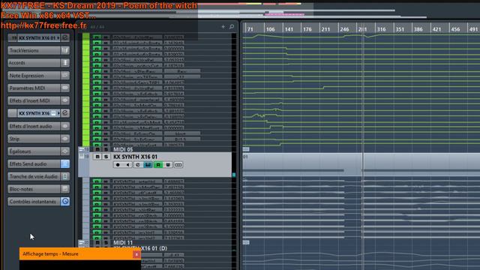Expand the TrackVersions inspector section

tap(34, 50)
